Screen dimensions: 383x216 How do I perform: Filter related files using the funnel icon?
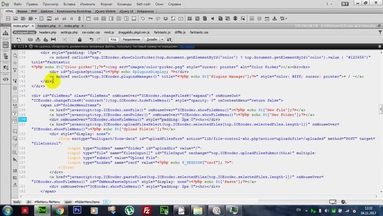point(380,32)
